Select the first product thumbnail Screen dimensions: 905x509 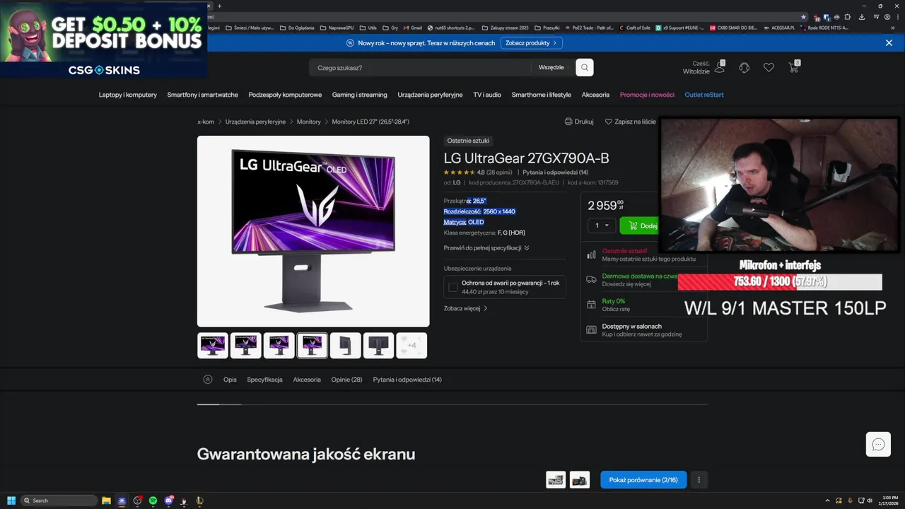(213, 345)
